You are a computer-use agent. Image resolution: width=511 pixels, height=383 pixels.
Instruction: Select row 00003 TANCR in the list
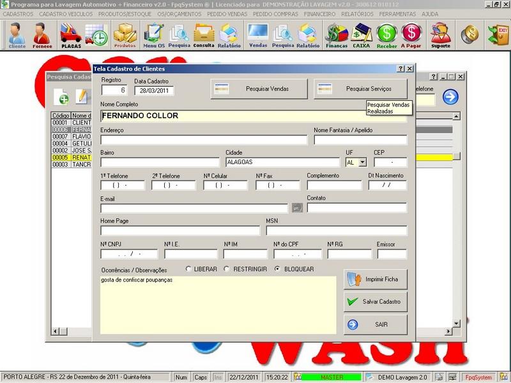72,165
